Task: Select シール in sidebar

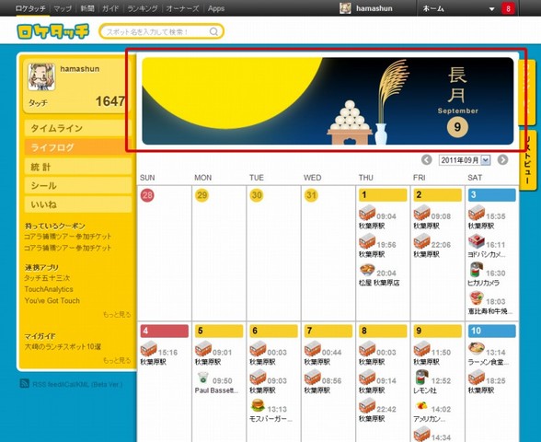Action: tap(78, 185)
